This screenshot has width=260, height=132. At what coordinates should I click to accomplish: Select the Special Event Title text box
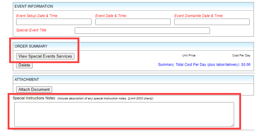[x=142, y=31]
